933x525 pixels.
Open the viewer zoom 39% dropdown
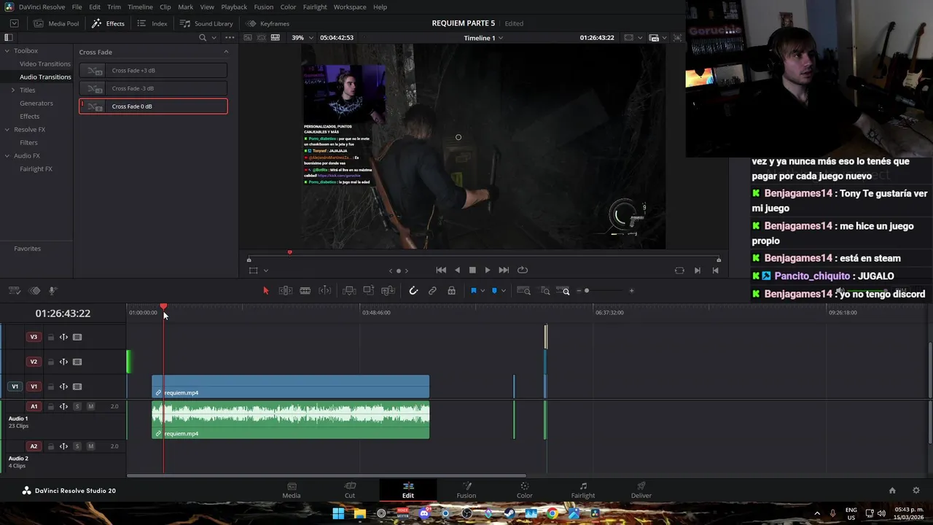[x=302, y=37]
